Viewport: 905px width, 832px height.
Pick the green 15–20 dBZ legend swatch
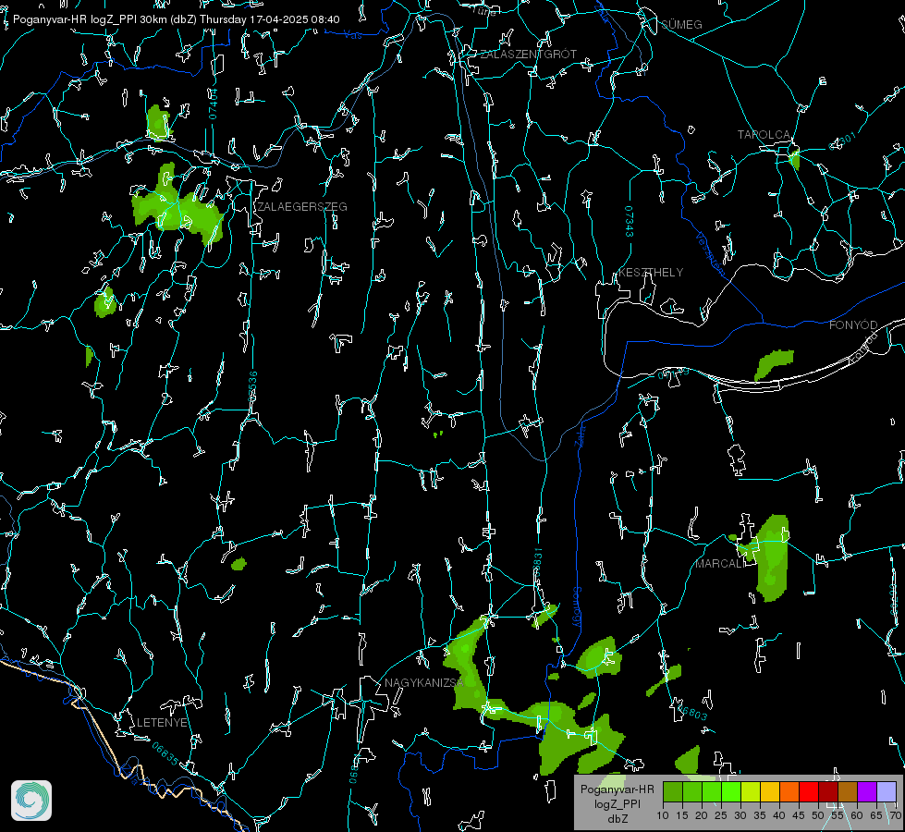tap(692, 791)
